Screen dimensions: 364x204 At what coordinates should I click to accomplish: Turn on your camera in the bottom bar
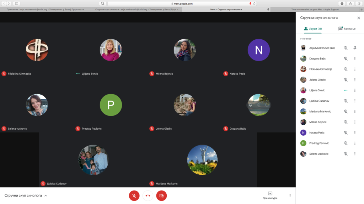tap(161, 195)
